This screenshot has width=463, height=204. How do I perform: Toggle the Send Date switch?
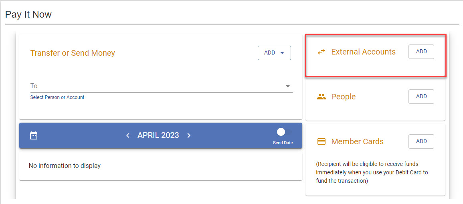283,132
